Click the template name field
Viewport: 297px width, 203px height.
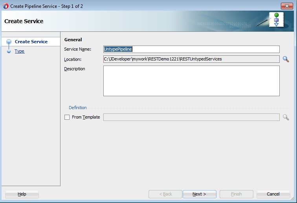(x=191, y=117)
